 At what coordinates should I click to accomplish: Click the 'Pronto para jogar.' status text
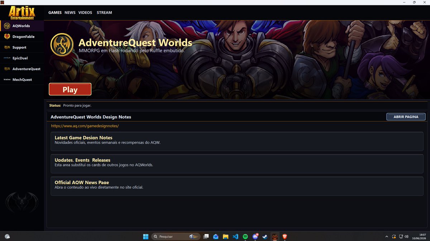[x=77, y=106]
